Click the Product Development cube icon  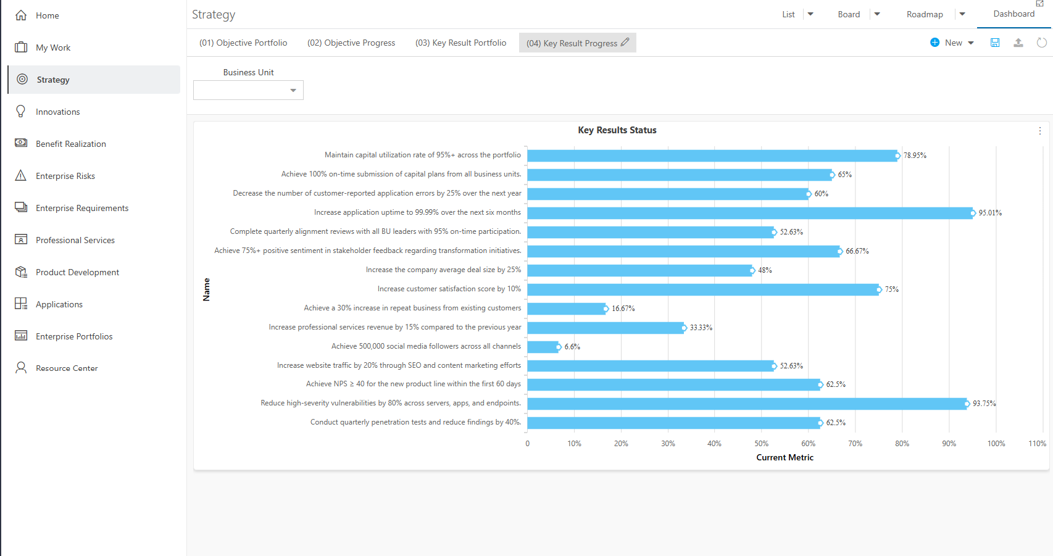click(x=21, y=272)
